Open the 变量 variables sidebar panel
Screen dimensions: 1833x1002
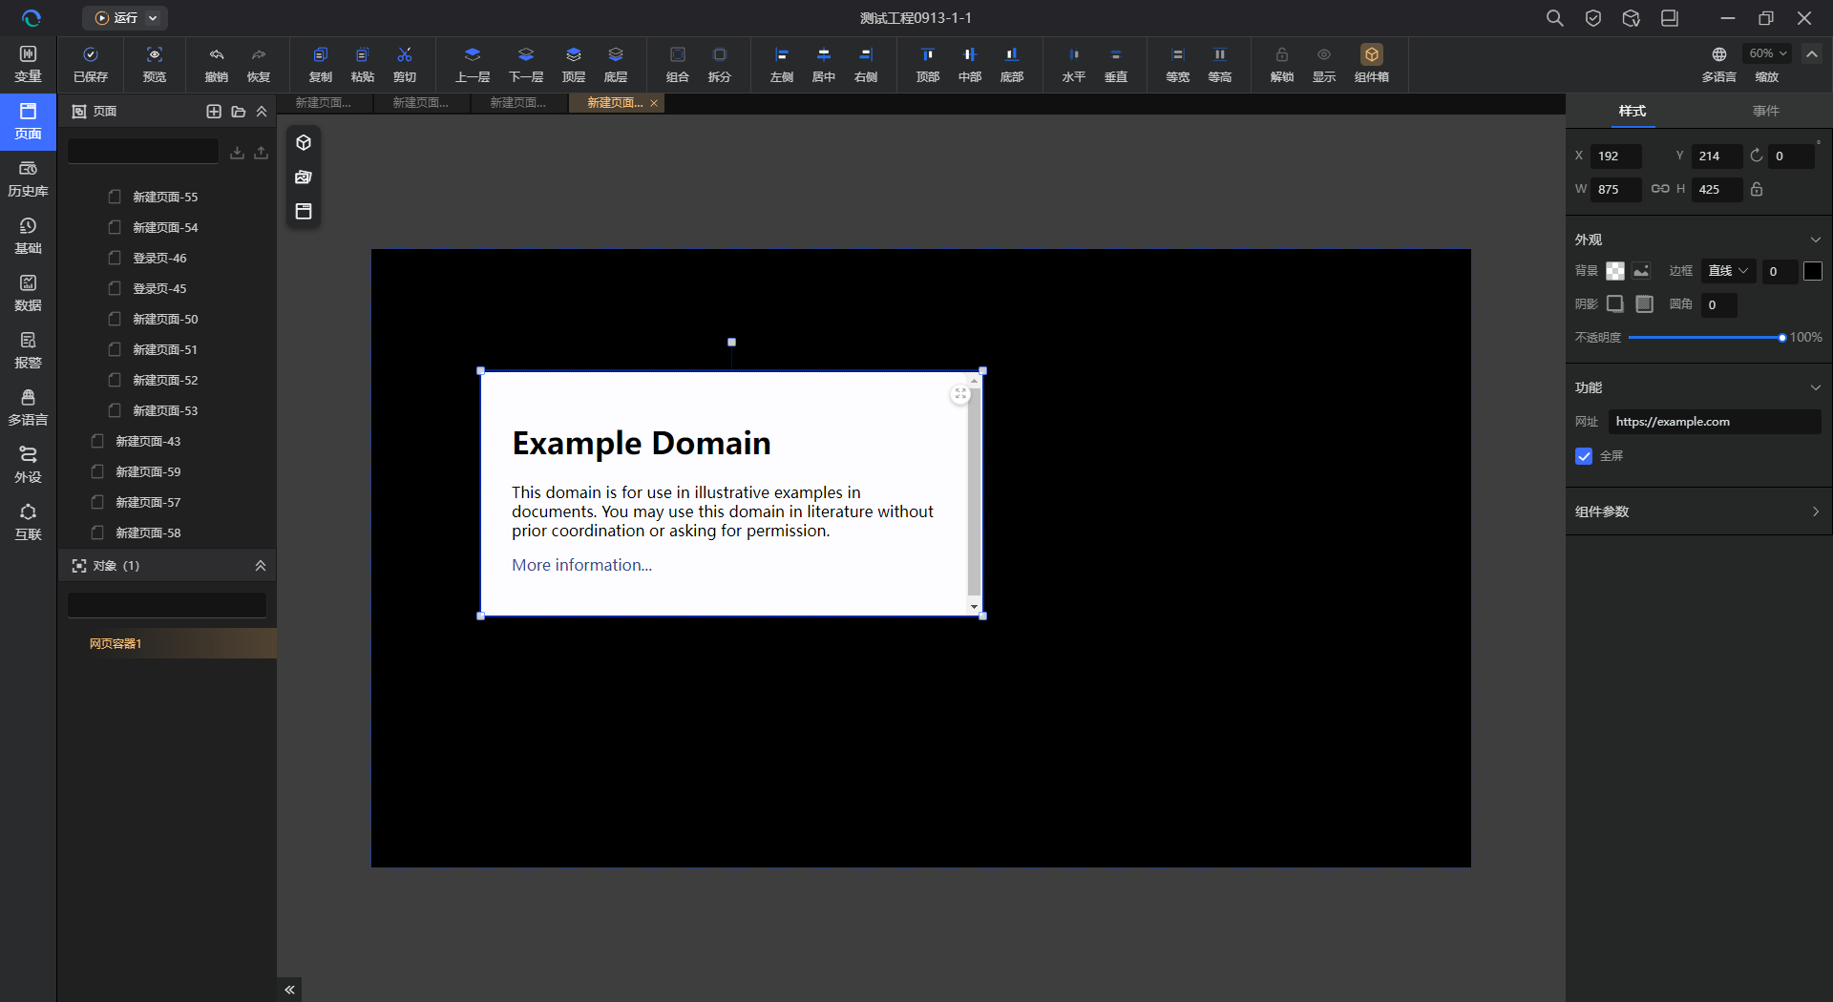[28, 65]
